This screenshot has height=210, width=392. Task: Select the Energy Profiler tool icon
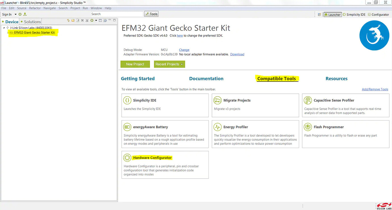[217, 127]
